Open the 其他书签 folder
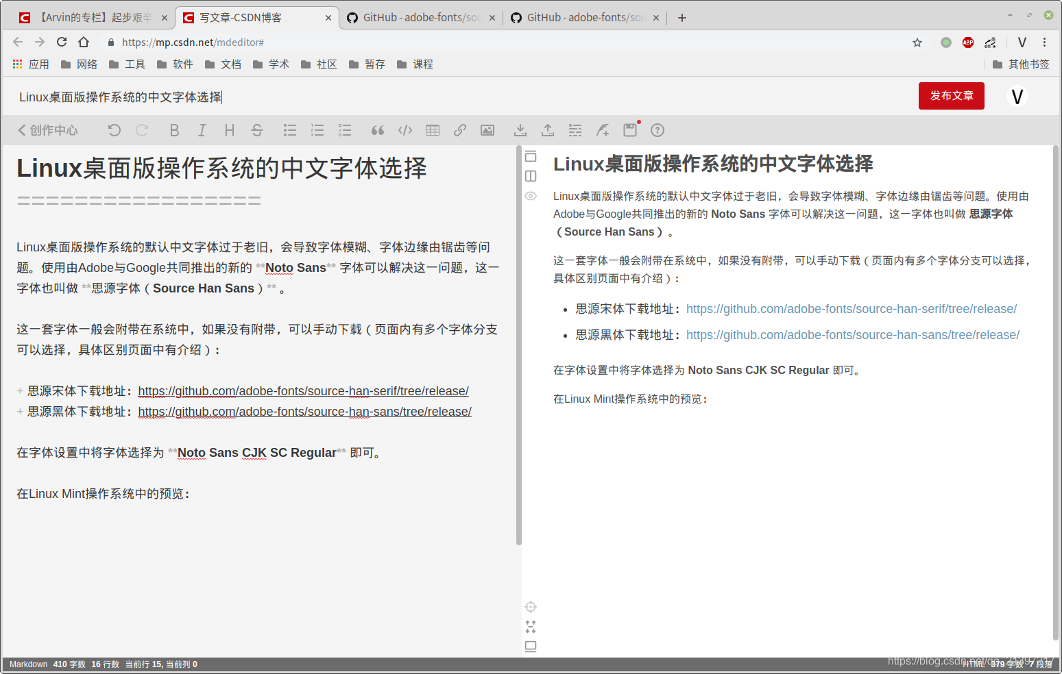 tap(1021, 64)
